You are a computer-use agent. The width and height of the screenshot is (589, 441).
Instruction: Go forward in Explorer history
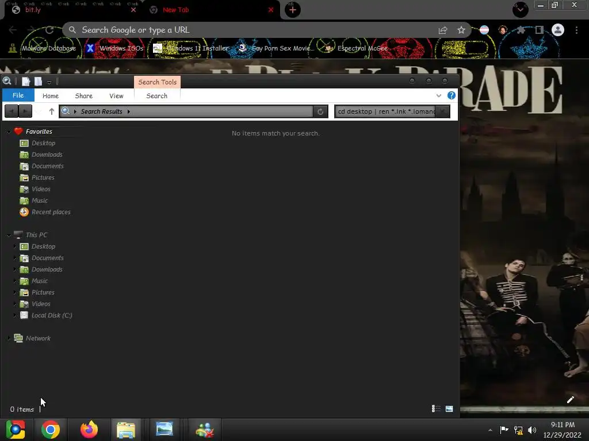25,111
